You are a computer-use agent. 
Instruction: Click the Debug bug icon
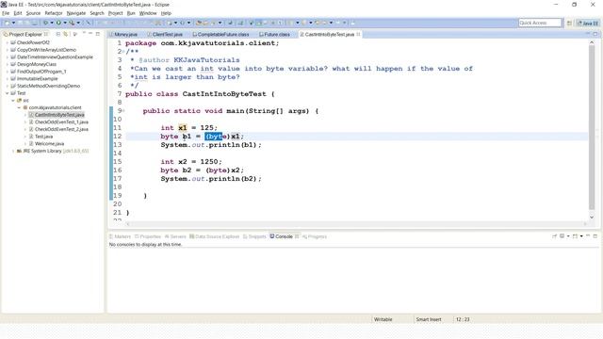point(46,23)
